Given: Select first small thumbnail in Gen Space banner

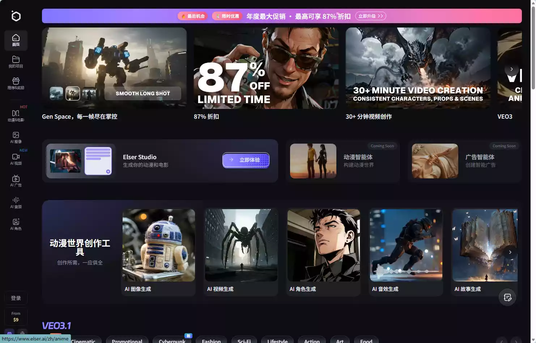Looking at the screenshot, I should coord(56,94).
